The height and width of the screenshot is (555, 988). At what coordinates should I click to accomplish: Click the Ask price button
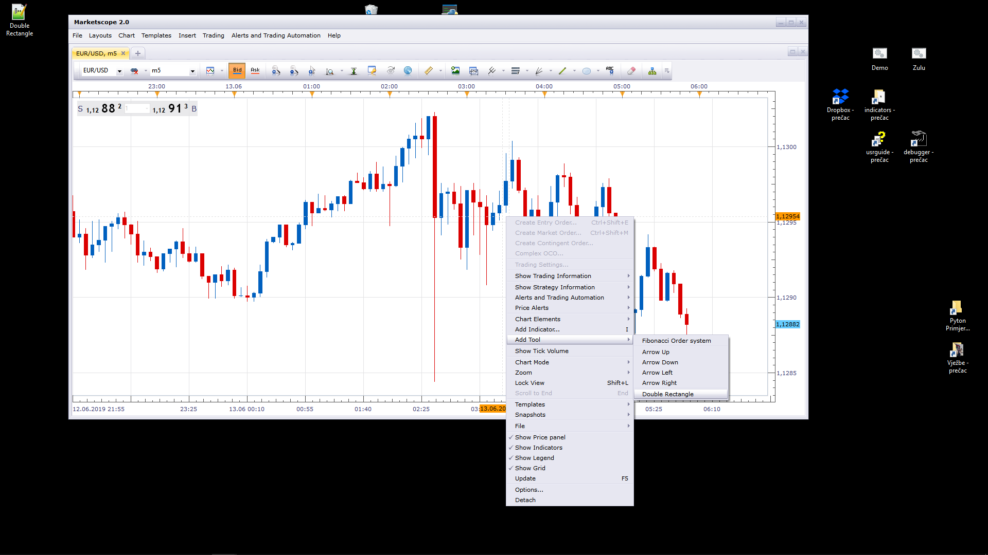tap(255, 70)
